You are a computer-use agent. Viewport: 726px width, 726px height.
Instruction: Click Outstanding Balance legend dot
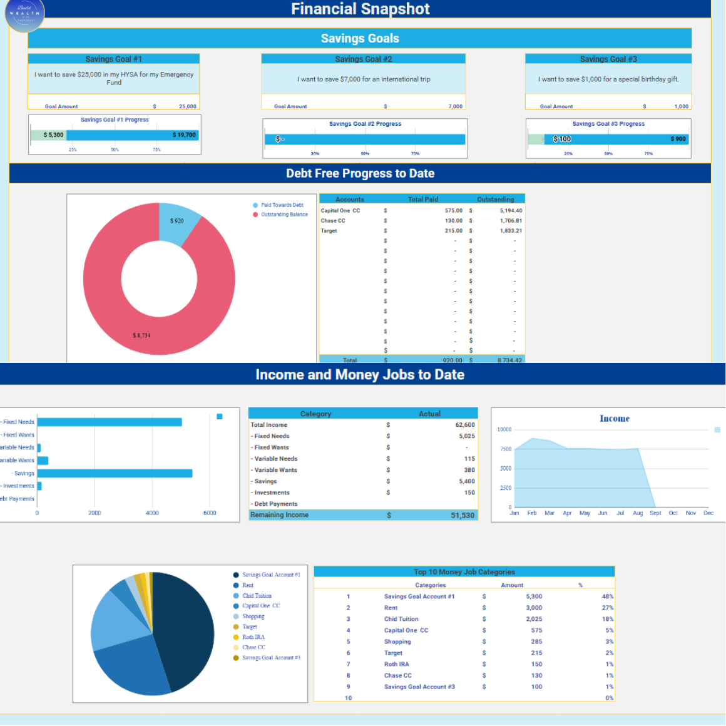255,215
